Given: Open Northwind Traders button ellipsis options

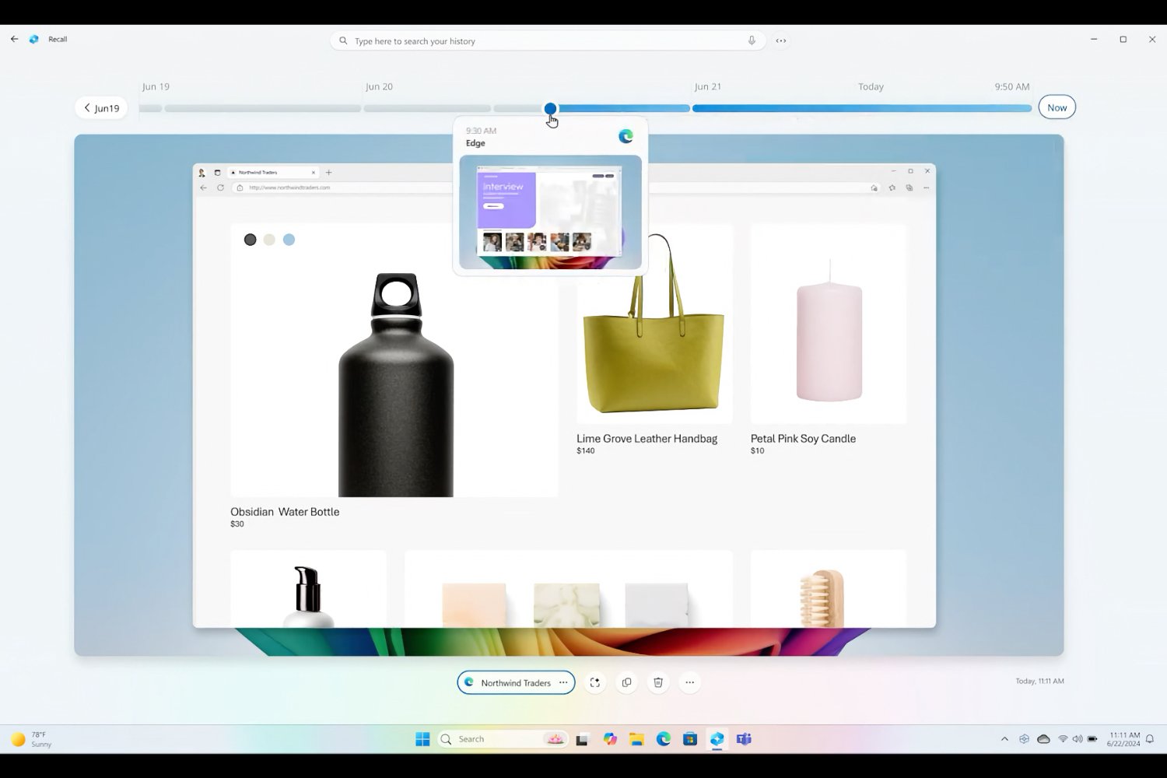Looking at the screenshot, I should point(563,682).
